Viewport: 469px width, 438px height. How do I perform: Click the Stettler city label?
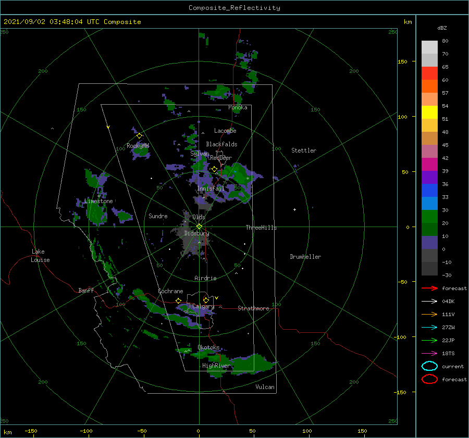tap(304, 151)
